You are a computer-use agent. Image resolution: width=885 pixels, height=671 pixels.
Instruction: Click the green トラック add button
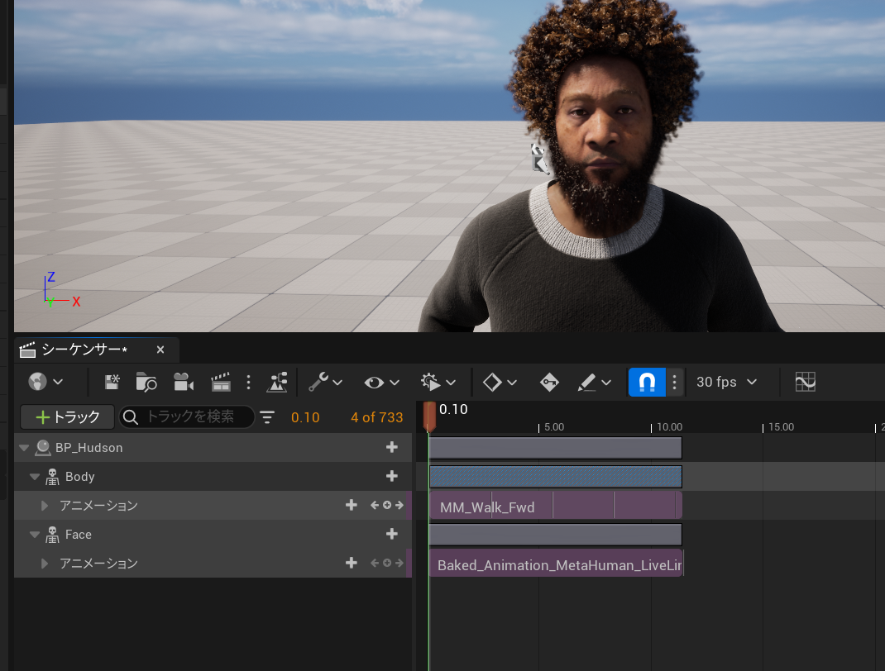pos(69,417)
